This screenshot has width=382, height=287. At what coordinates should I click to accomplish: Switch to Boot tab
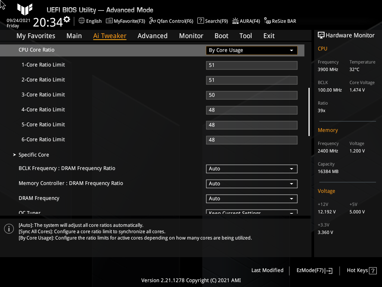pos(221,36)
